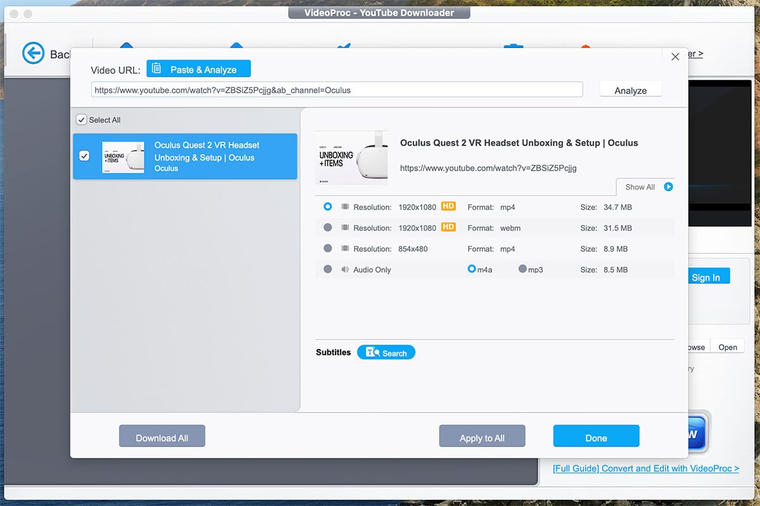This screenshot has height=506, width=760.
Task: Click the speaker icon beside Audio Only
Action: coord(345,269)
